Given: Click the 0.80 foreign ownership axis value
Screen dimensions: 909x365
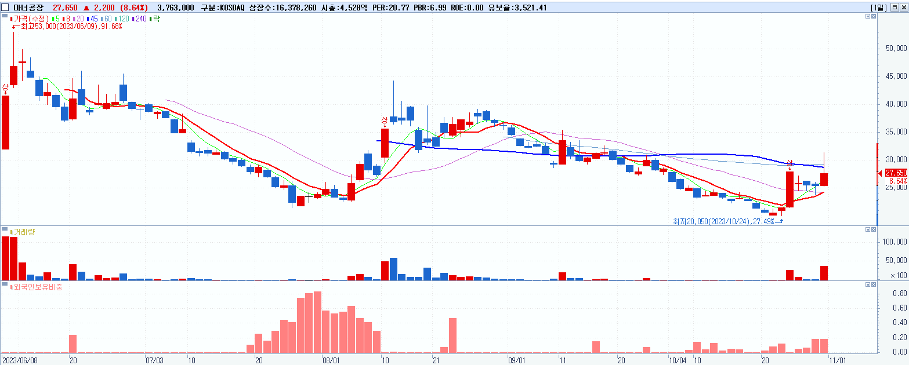Looking at the screenshot, I should pyautogui.click(x=900, y=294).
